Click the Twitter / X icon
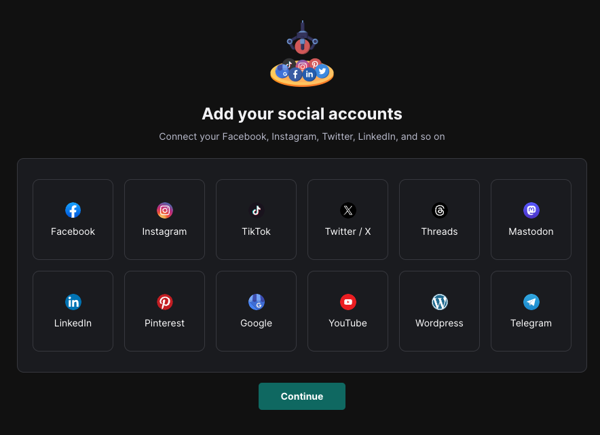The width and height of the screenshot is (600, 435). 348,210
